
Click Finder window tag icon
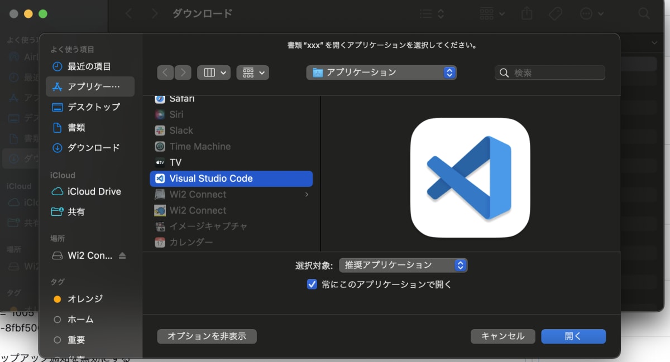[555, 13]
